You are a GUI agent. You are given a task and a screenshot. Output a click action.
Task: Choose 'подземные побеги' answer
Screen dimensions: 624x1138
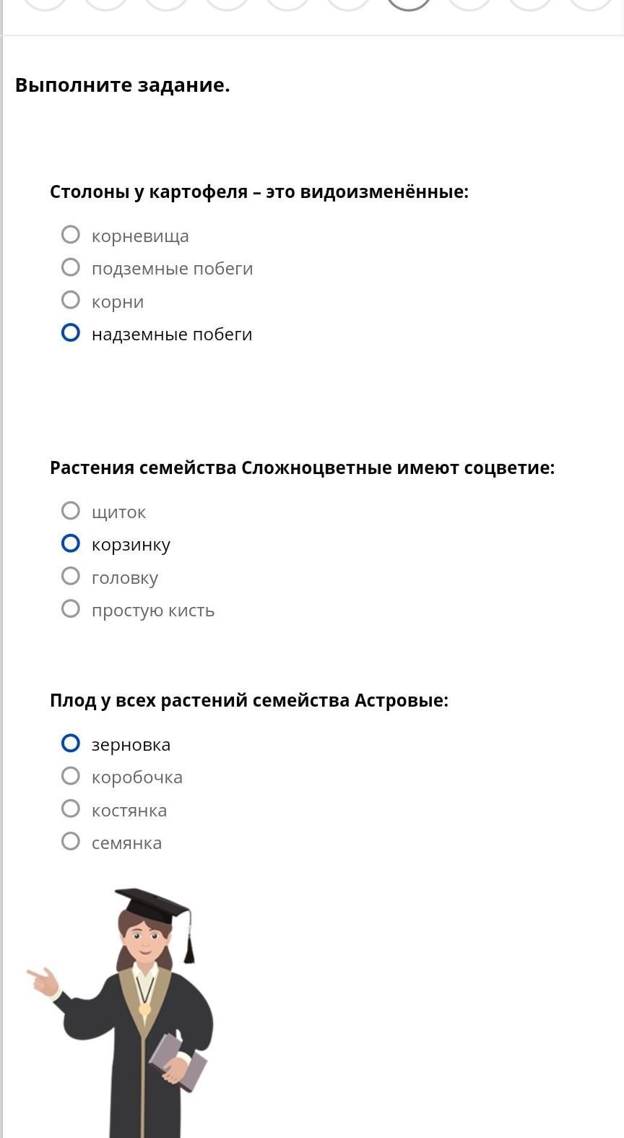pyautogui.click(x=71, y=267)
